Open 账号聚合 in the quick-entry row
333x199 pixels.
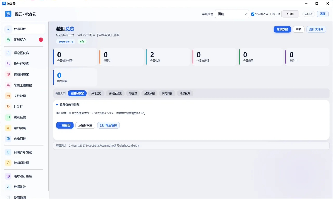click(x=185, y=93)
